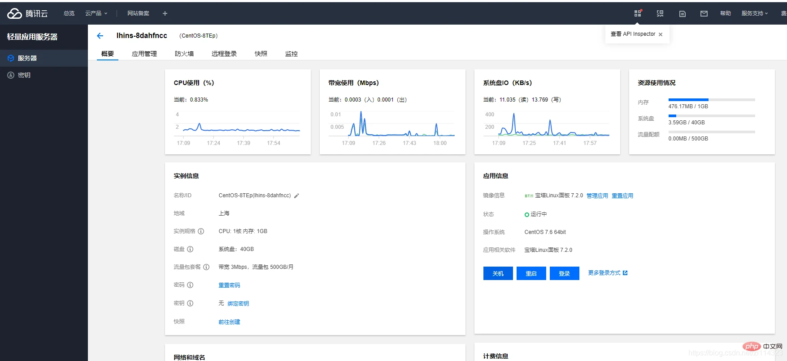Click the 管理应用 link

coord(597,196)
